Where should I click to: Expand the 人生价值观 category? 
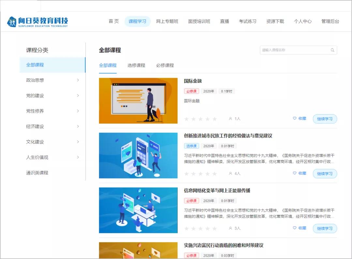(78, 157)
